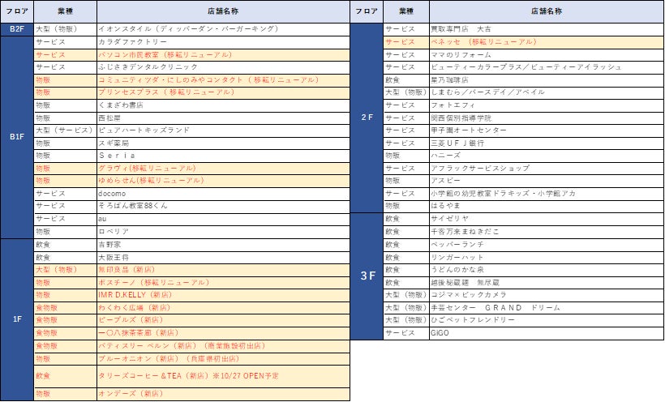Click the 'オンデーズ（新店）' cell
The width and height of the screenshot is (665, 402).
[224, 394]
